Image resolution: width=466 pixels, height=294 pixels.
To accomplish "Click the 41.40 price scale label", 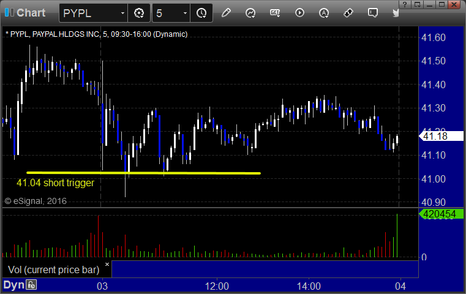I will click(x=434, y=85).
